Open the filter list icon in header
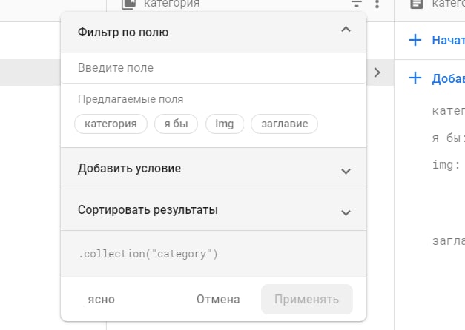The image size is (465, 330). [x=357, y=4]
